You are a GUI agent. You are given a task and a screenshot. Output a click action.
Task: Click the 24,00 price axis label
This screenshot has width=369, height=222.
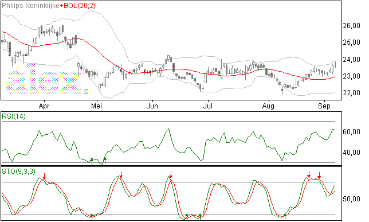click(x=352, y=60)
